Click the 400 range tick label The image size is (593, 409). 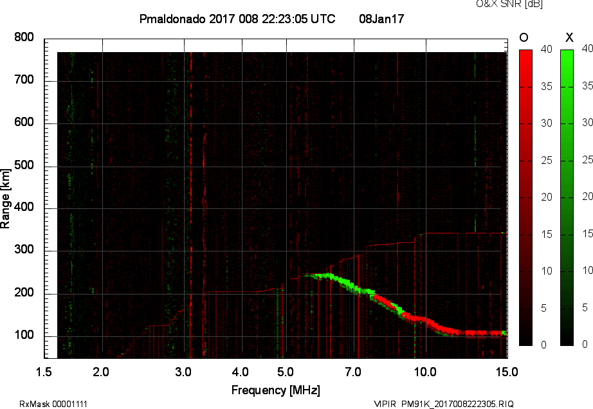24,207
